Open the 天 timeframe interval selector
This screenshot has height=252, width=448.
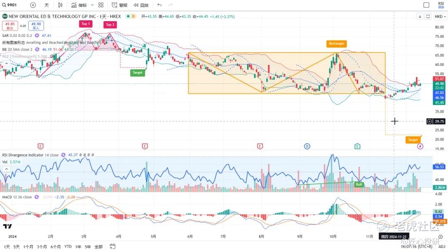46,5
